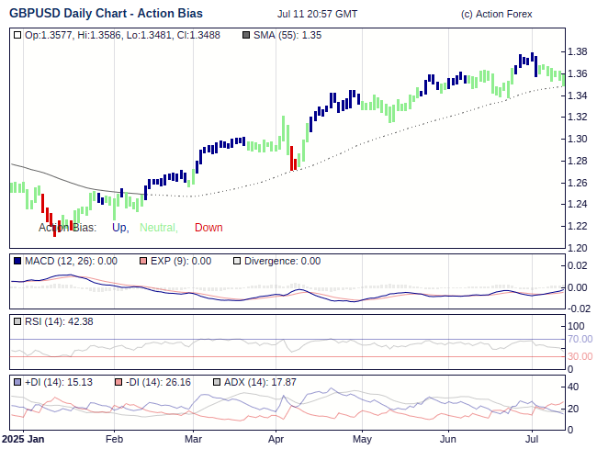Image resolution: width=597 pixels, height=449 pixels.
Task: Select the 'Up' action bias label
Action: [x=119, y=228]
